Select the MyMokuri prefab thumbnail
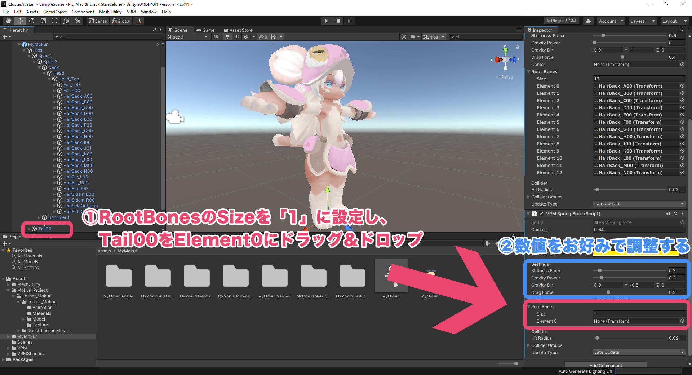Image resolution: width=692 pixels, height=375 pixels. click(x=391, y=276)
